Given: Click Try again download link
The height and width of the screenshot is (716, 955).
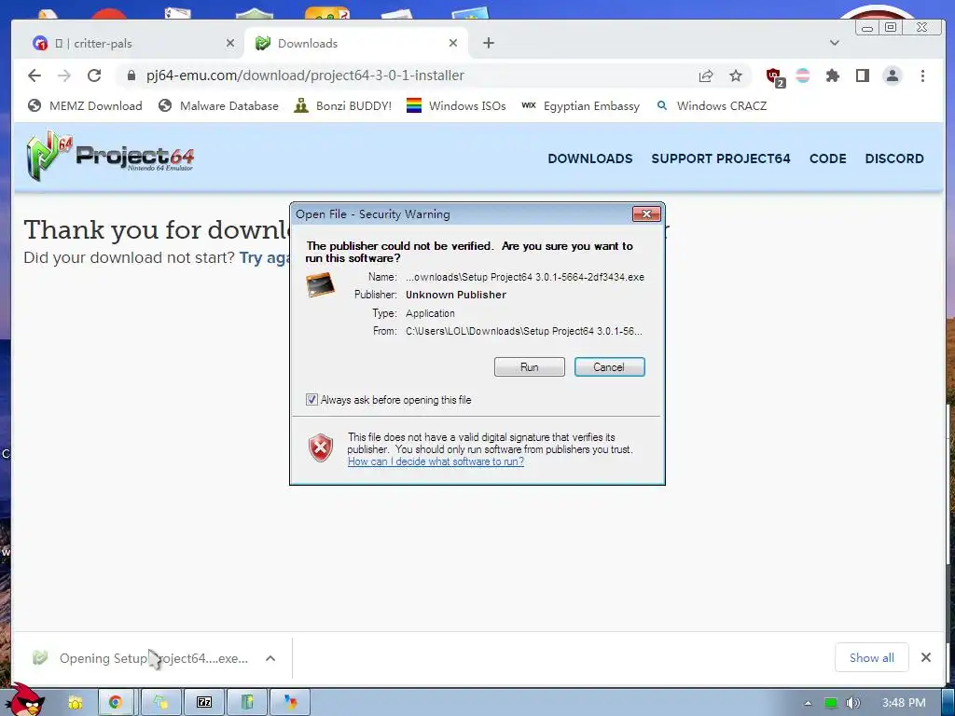Looking at the screenshot, I should click(264, 257).
